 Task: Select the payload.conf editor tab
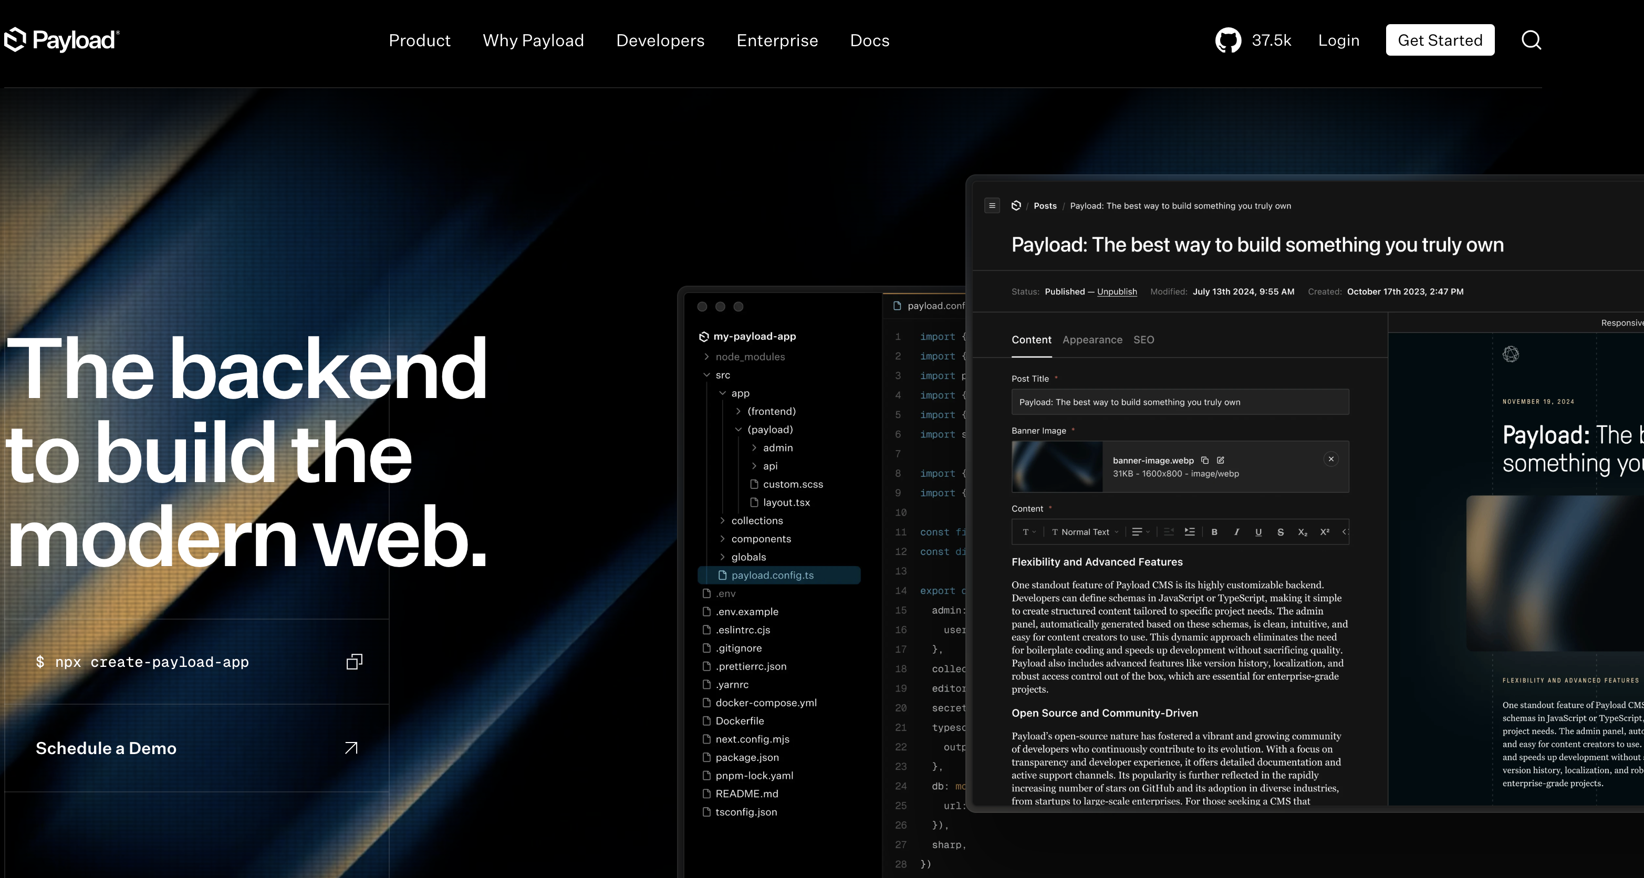point(929,306)
